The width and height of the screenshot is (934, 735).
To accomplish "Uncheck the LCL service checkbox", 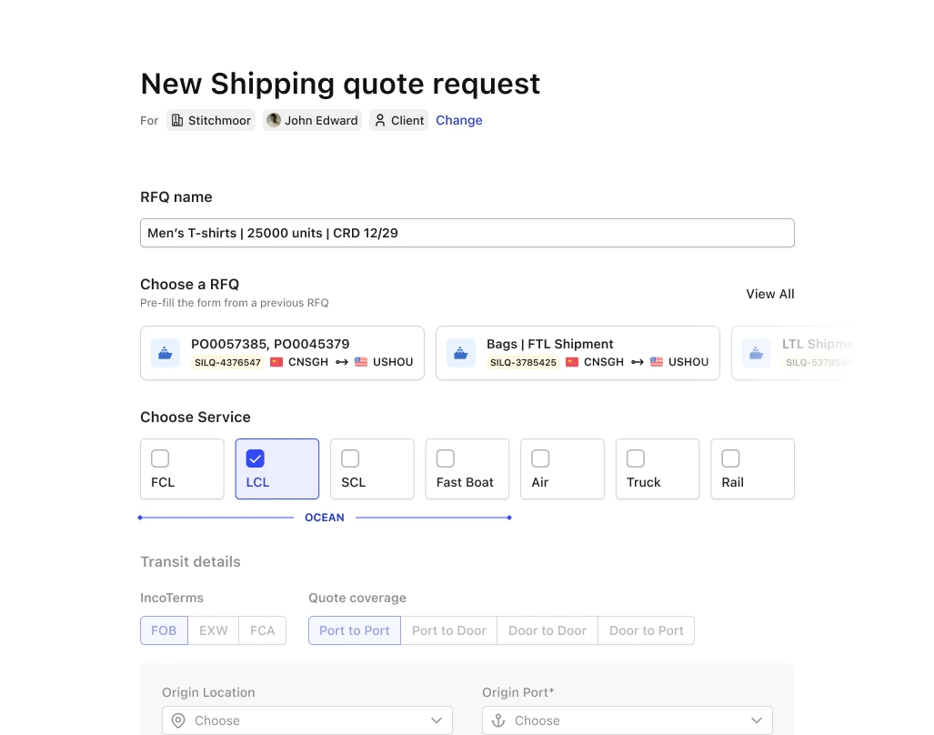I will point(255,458).
